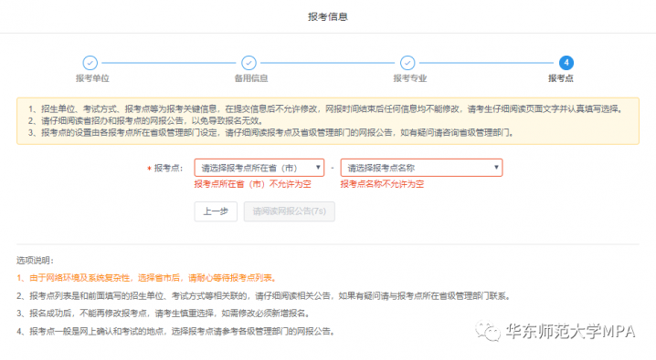This screenshot has height=360, width=656.
Task: Click the red error 报考点名称不允许为空
Action: click(x=383, y=184)
